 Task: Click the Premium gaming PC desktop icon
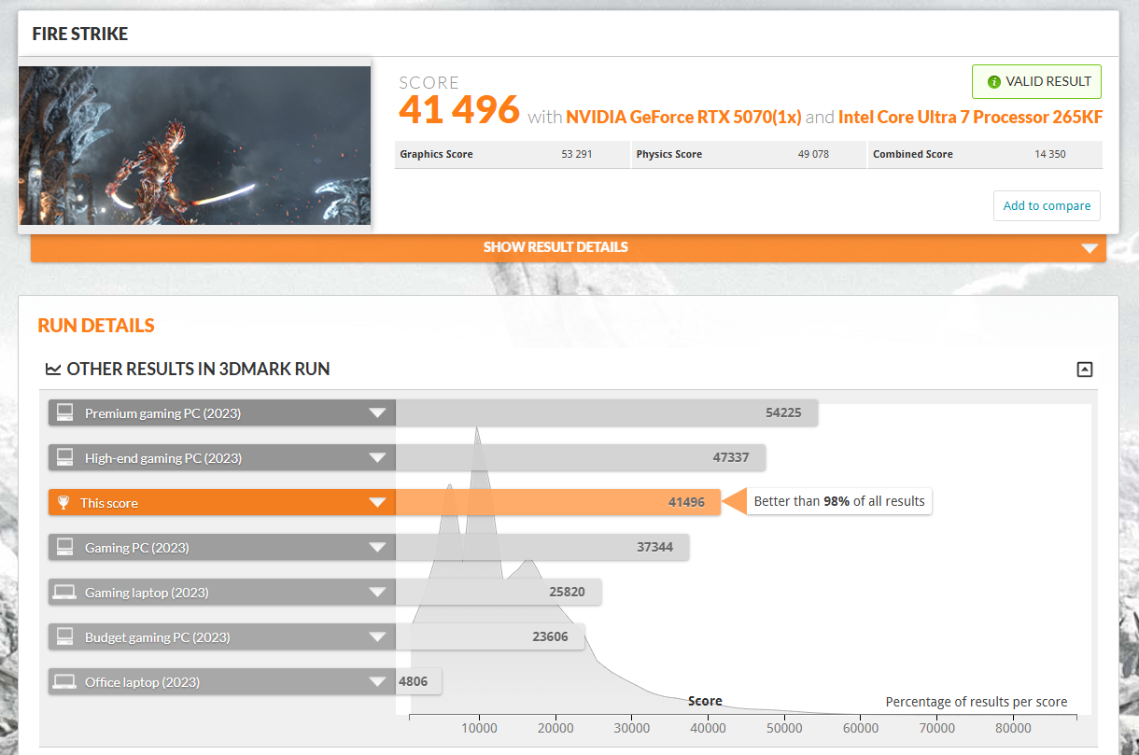64,413
